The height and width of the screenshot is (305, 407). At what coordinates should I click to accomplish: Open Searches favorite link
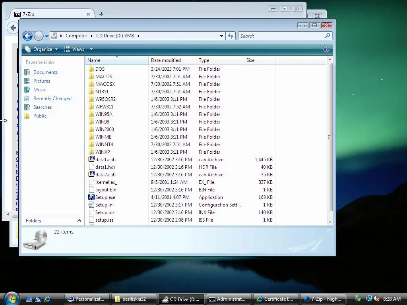pyautogui.click(x=42, y=107)
